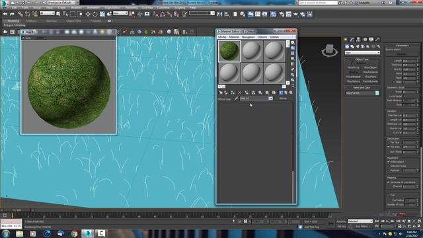
Task: Select the Shapes category icon in Create panel
Action: (x=352, y=46)
